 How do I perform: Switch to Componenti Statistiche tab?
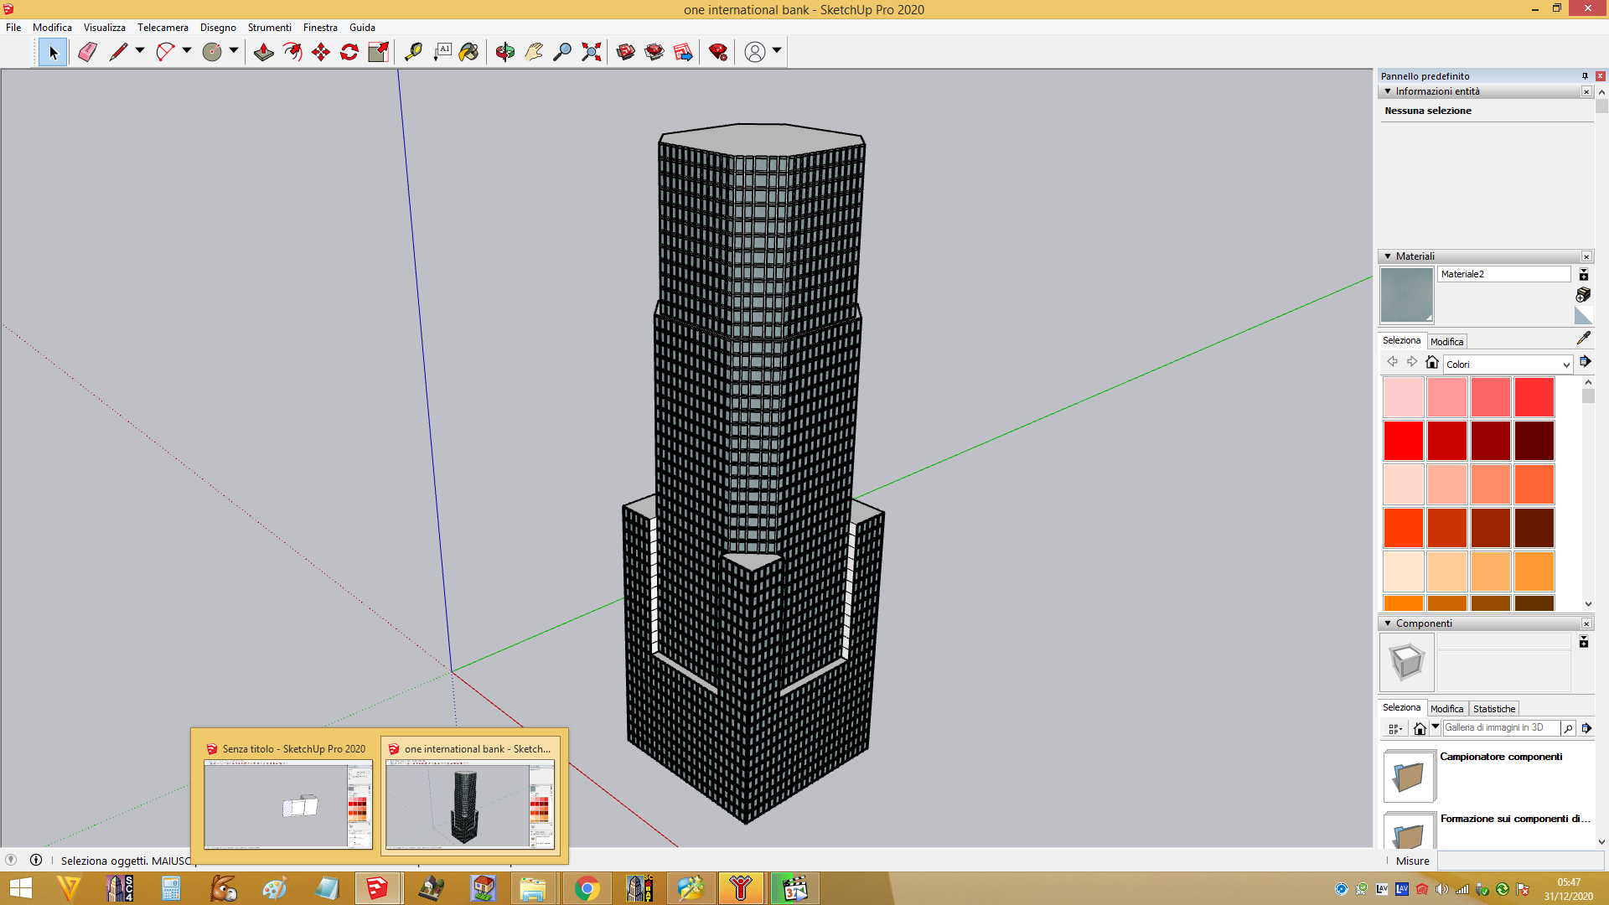point(1494,709)
